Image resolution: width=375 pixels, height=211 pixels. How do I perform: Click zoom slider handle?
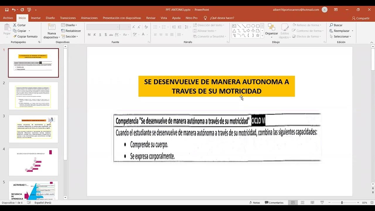tap(342, 203)
